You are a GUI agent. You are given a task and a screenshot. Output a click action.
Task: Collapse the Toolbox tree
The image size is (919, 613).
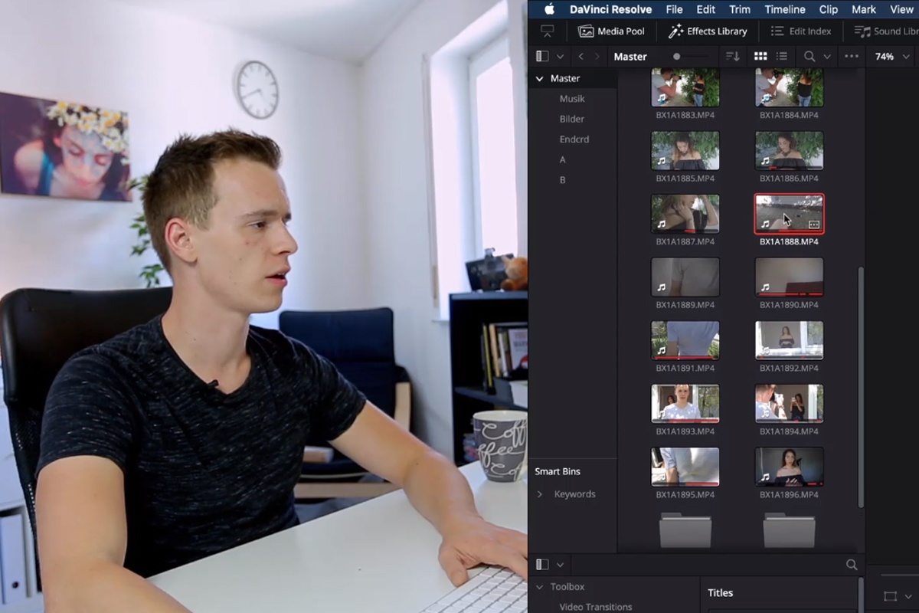[x=539, y=587]
